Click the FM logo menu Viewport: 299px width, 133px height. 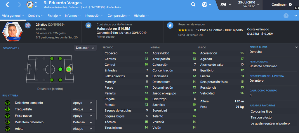226,5
